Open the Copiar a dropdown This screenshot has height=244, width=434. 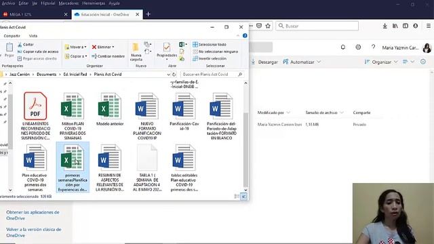pyautogui.click(x=76, y=56)
